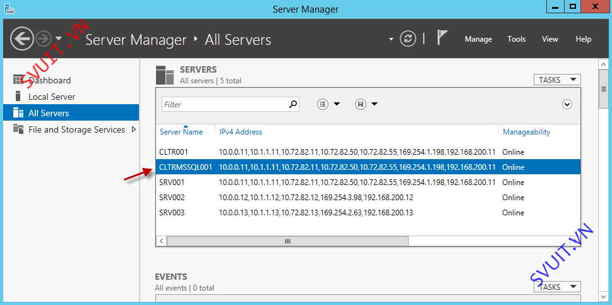Open the Events TASKS dropdown
The height and width of the screenshot is (305, 612).
click(x=557, y=287)
